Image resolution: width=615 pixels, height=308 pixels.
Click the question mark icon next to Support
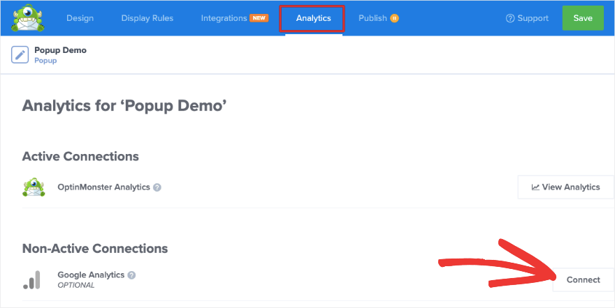pyautogui.click(x=510, y=18)
